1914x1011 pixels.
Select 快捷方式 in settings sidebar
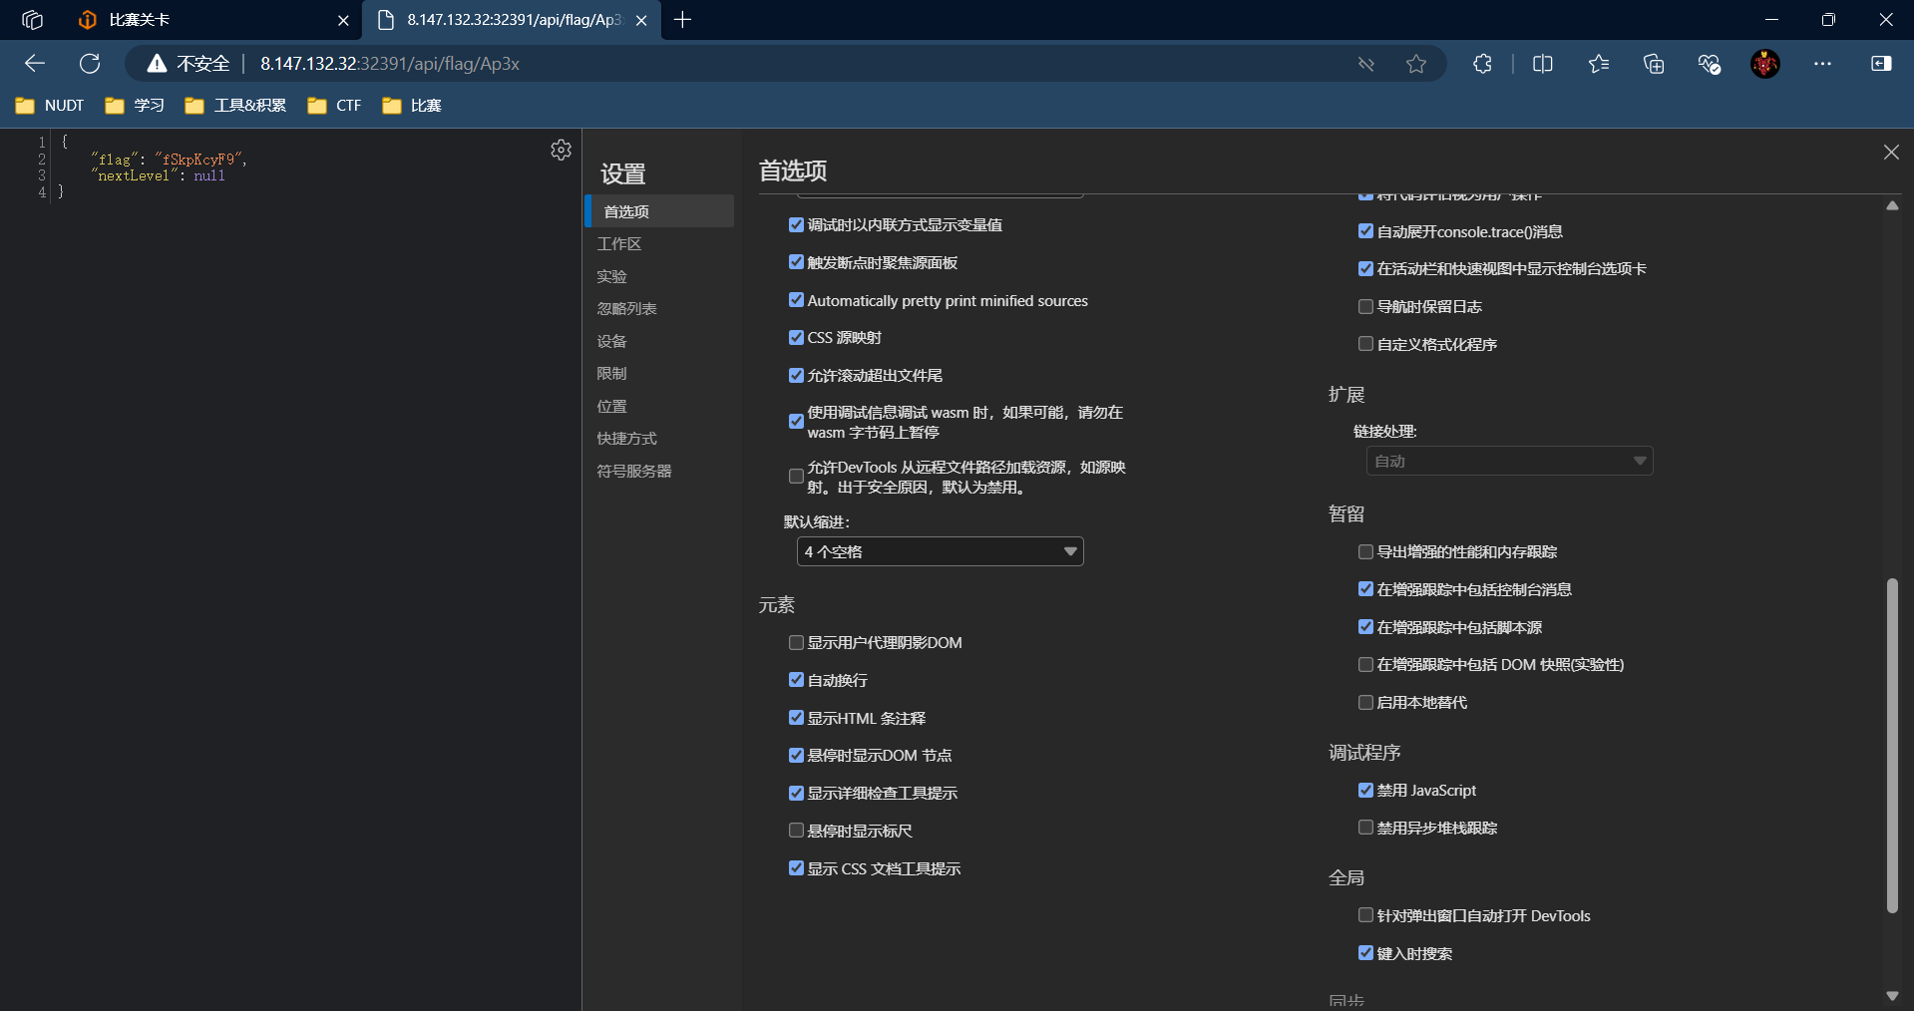(x=626, y=439)
